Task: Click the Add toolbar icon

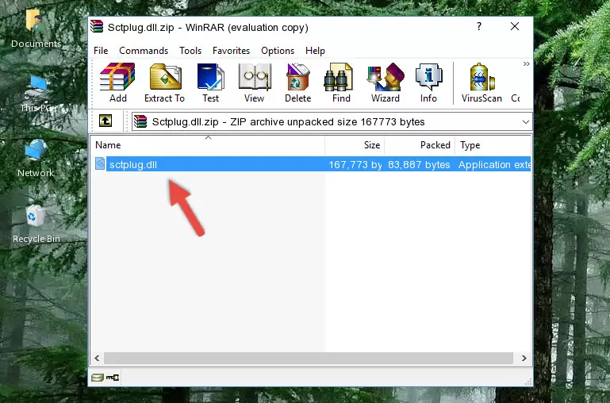Action: point(117,83)
